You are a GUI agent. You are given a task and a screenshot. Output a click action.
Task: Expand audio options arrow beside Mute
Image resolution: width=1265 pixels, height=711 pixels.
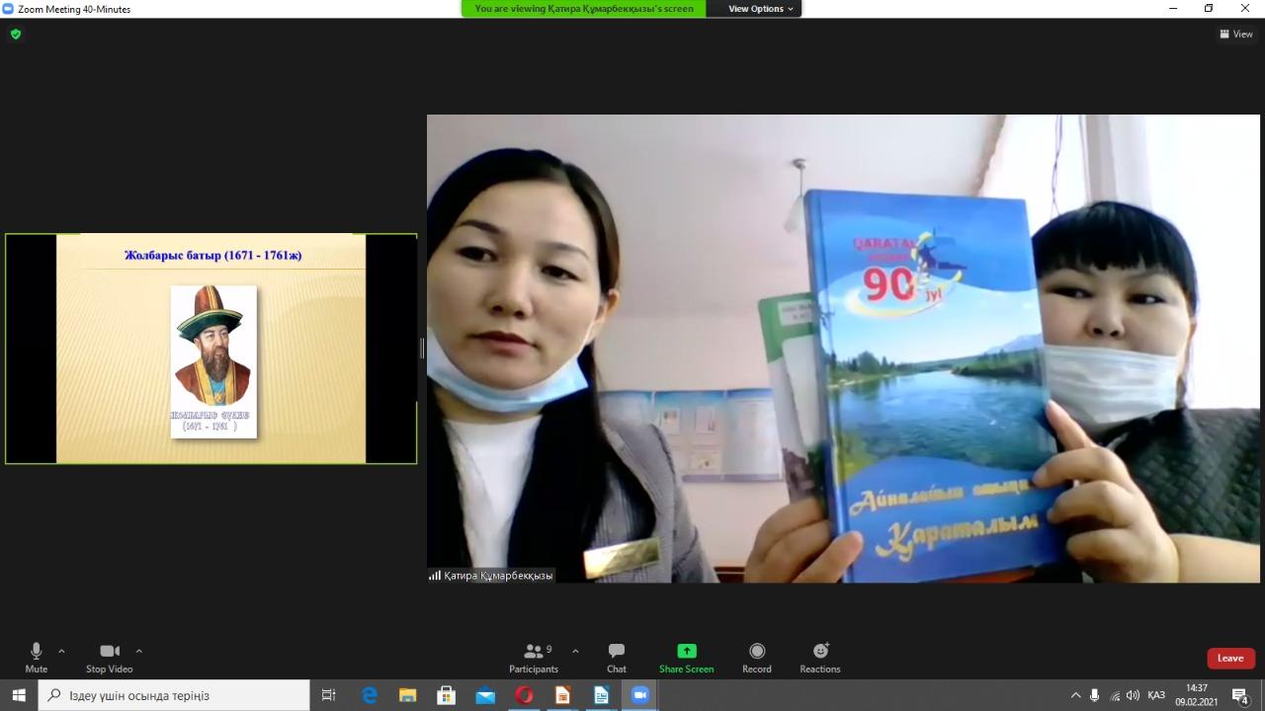click(61, 652)
